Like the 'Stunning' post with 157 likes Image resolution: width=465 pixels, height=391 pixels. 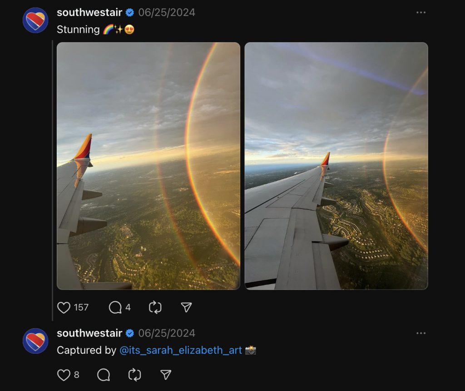pos(64,308)
